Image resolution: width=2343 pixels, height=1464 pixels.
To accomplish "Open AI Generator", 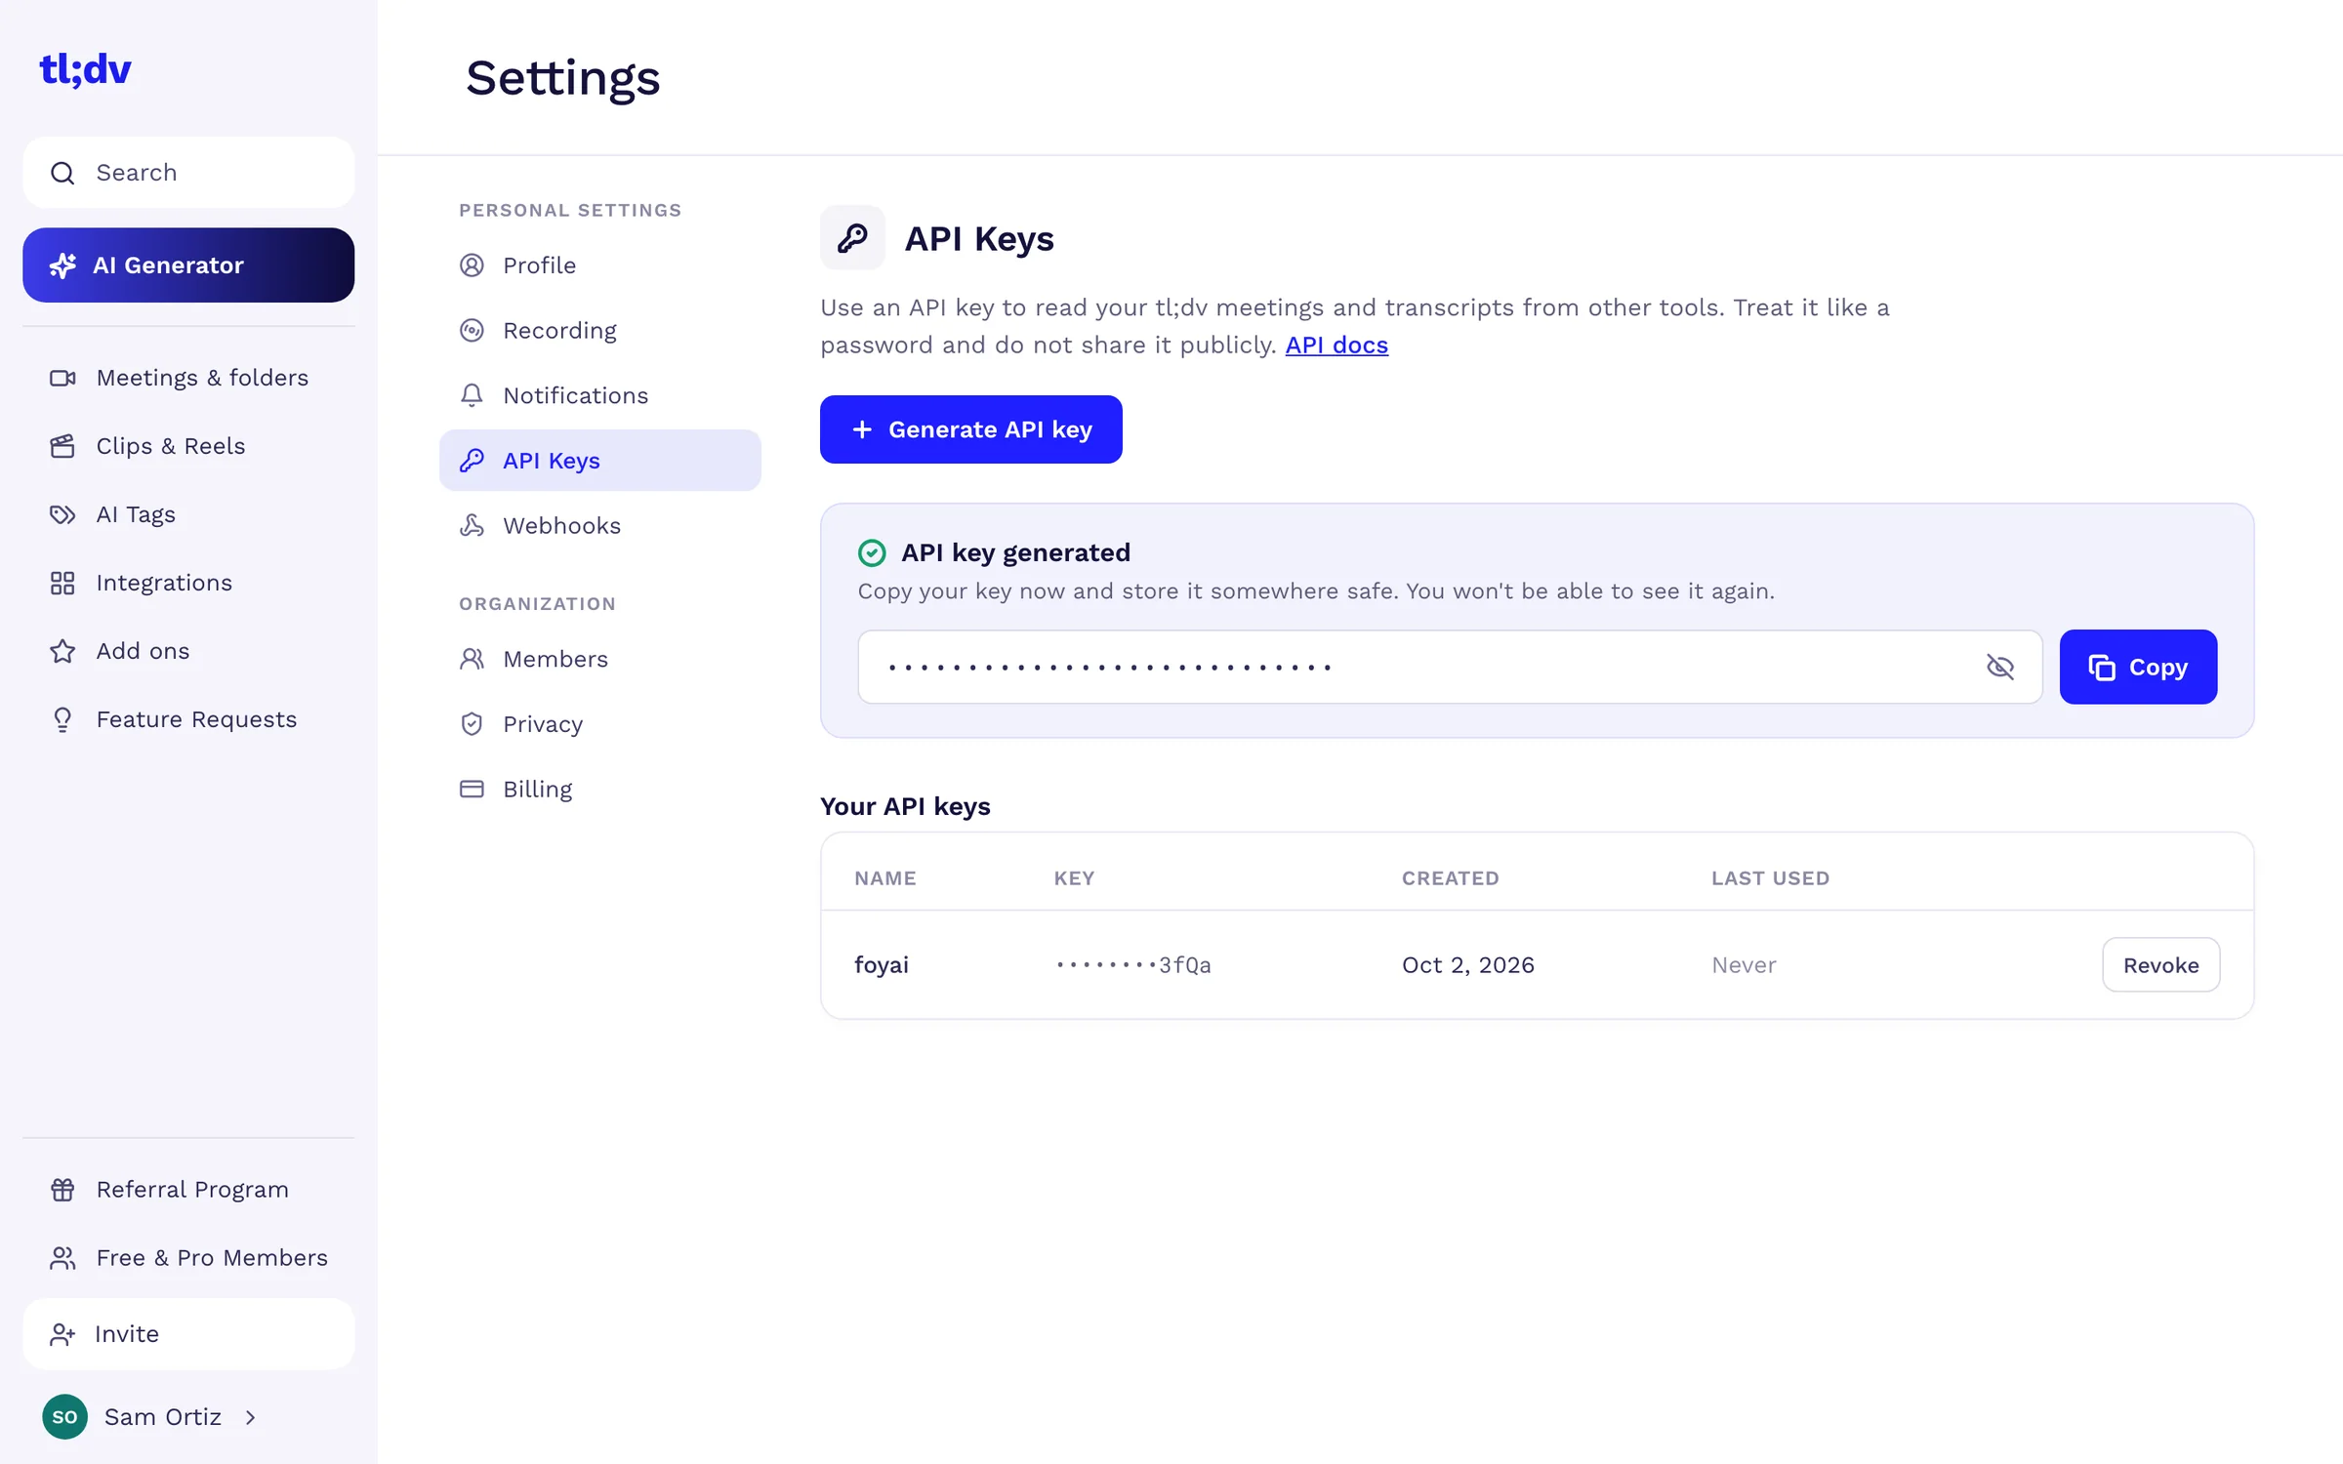I will [x=188, y=265].
